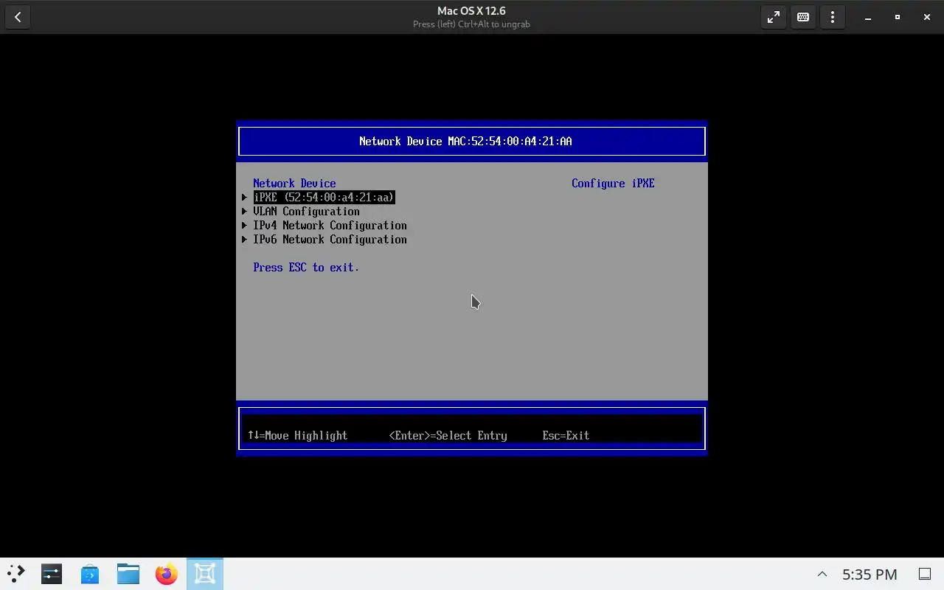Image resolution: width=944 pixels, height=590 pixels.
Task: Open the system settings taskbar icon
Action: point(52,574)
